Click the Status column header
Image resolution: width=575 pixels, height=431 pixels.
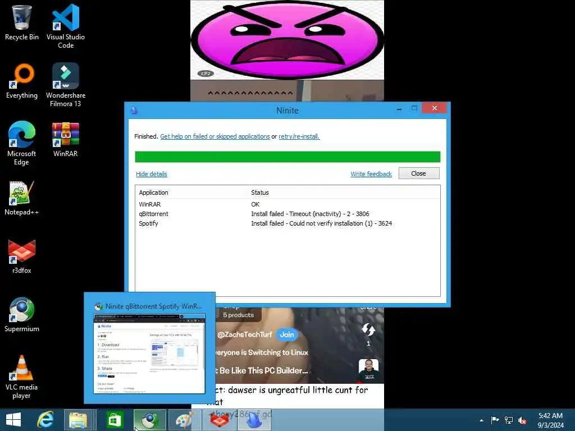pos(259,192)
